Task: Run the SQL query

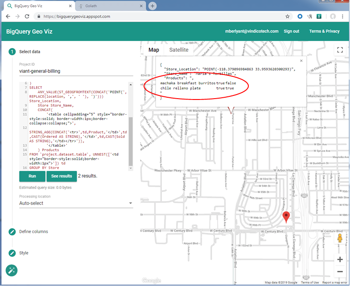Action: (32, 176)
